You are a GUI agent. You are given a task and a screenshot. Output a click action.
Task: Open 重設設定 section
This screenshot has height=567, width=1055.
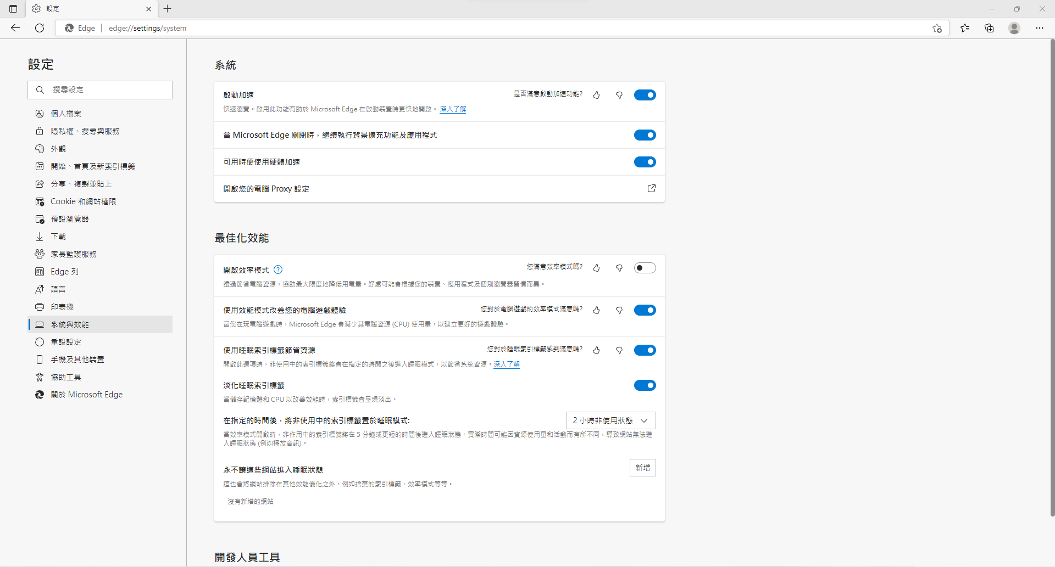click(100, 342)
